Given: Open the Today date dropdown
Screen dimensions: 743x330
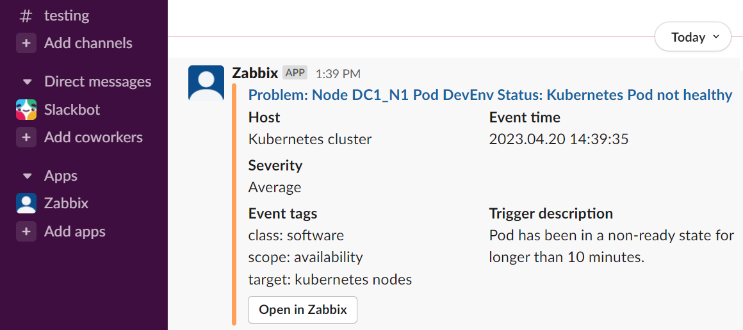Looking at the screenshot, I should pos(693,37).
